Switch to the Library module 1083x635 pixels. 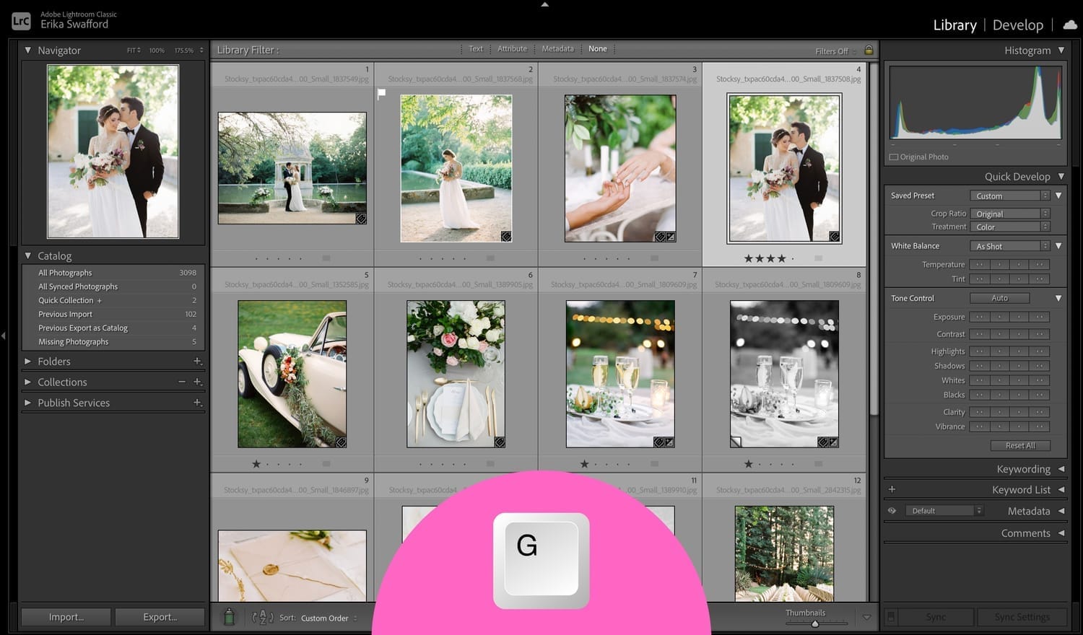pyautogui.click(x=954, y=25)
